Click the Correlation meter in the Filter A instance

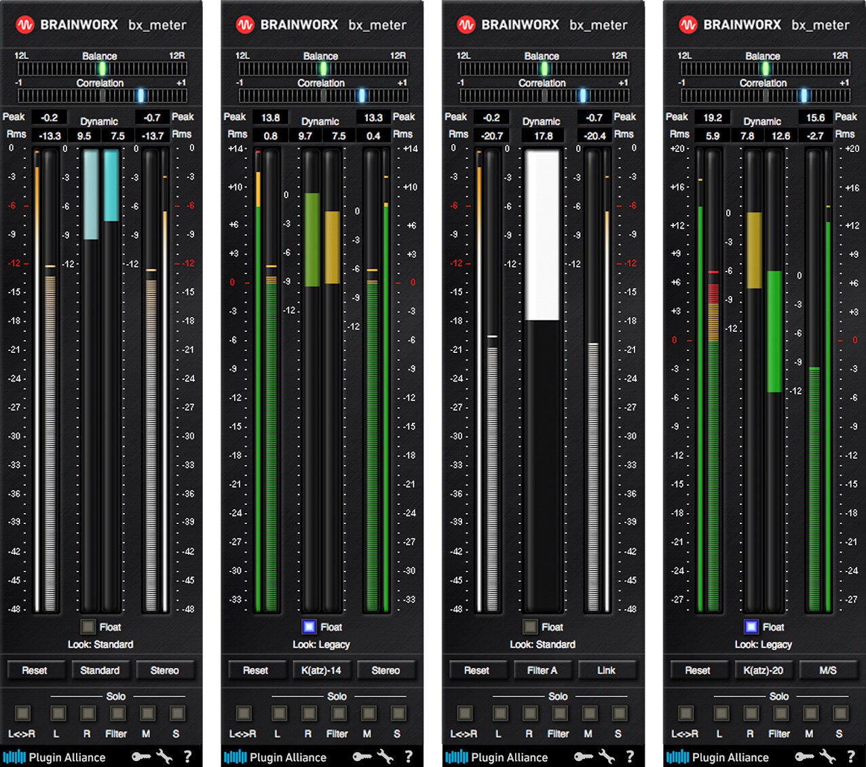pyautogui.click(x=544, y=96)
